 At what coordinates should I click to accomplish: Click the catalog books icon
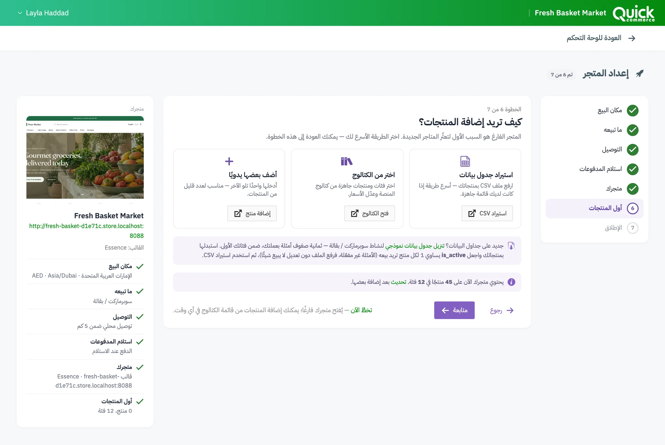pos(347,161)
